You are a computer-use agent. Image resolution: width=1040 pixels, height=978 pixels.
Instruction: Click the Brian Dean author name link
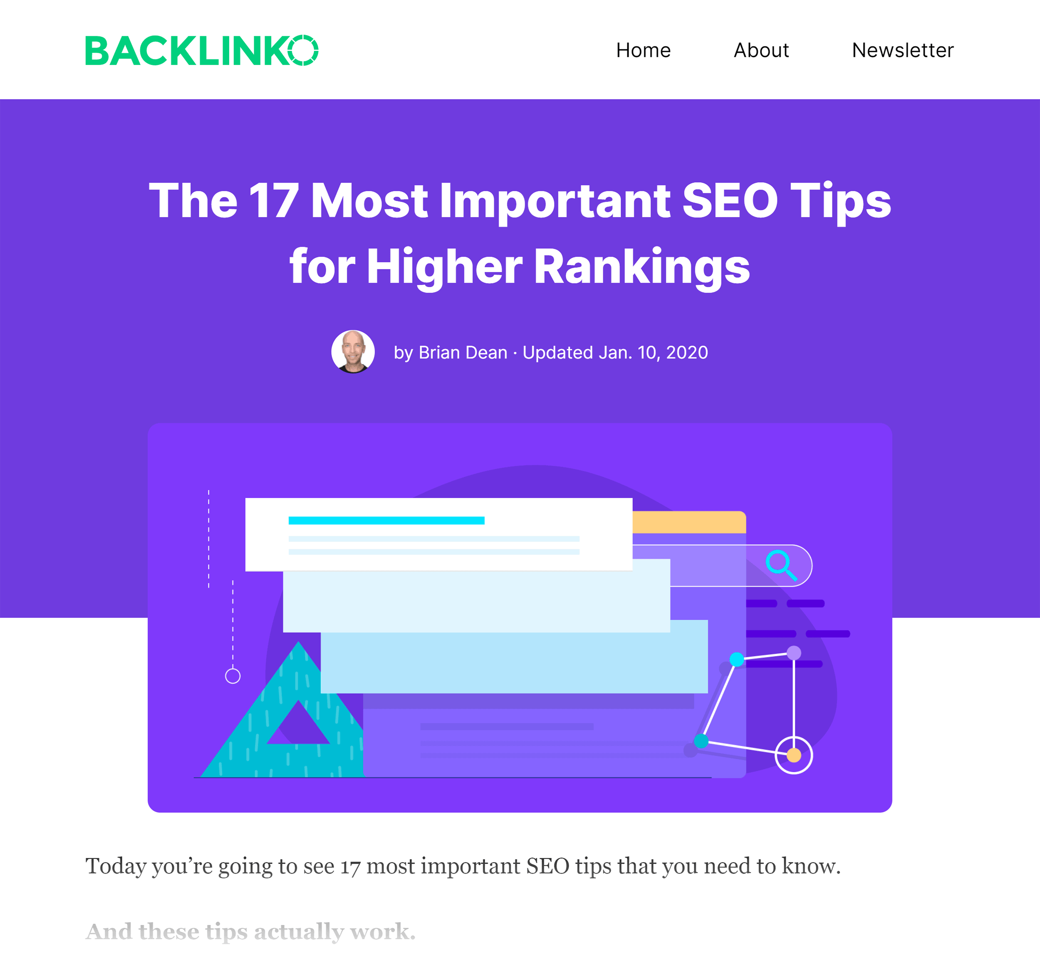[x=460, y=352]
